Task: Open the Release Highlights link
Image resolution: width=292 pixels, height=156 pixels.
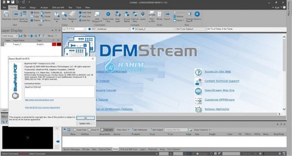Action: click(217, 109)
